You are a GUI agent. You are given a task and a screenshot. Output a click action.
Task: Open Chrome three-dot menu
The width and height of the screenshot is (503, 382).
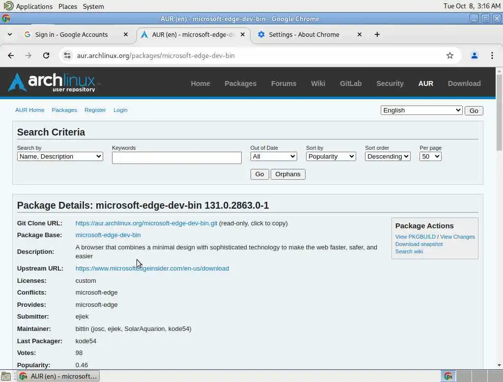pos(492,55)
